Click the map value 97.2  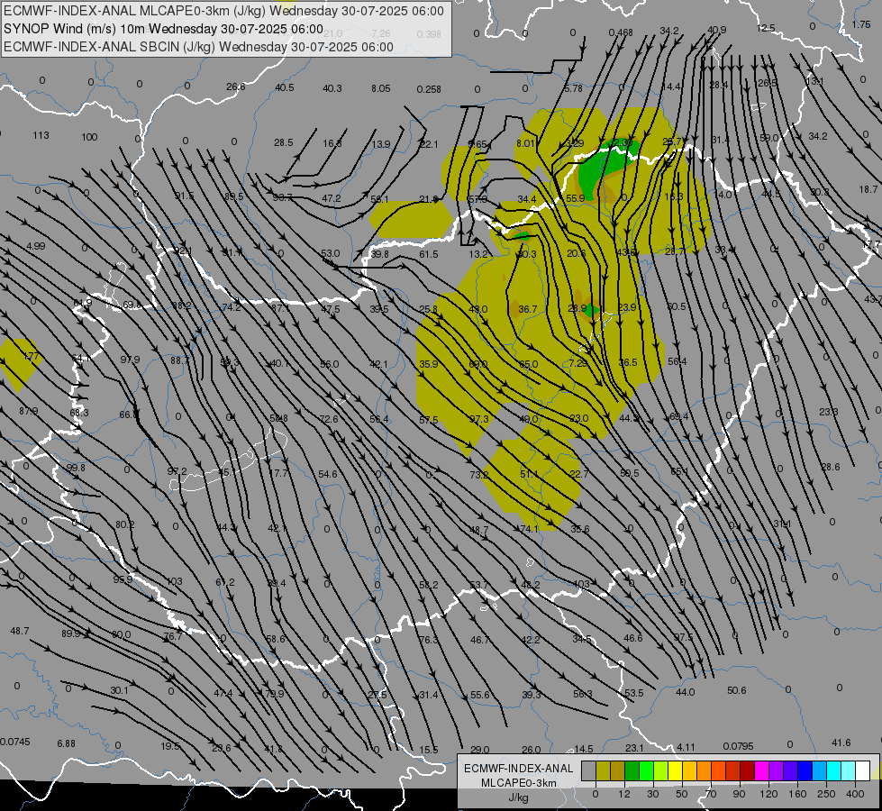click(177, 470)
